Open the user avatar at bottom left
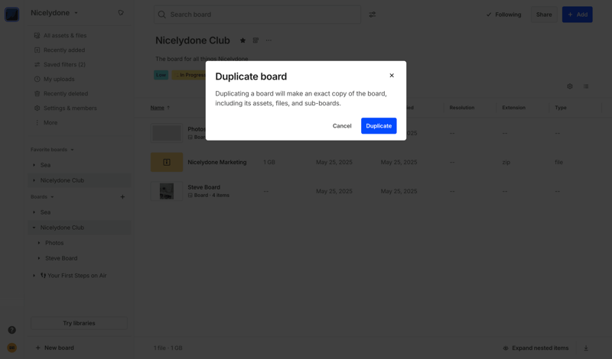 tap(12, 348)
